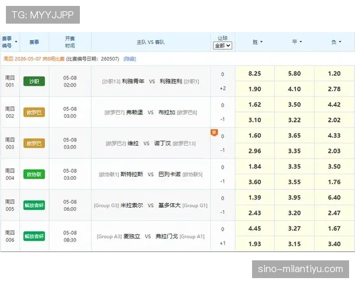Click the 开赛时间 column header
Screen dimensions: 355x284
pos(70,42)
